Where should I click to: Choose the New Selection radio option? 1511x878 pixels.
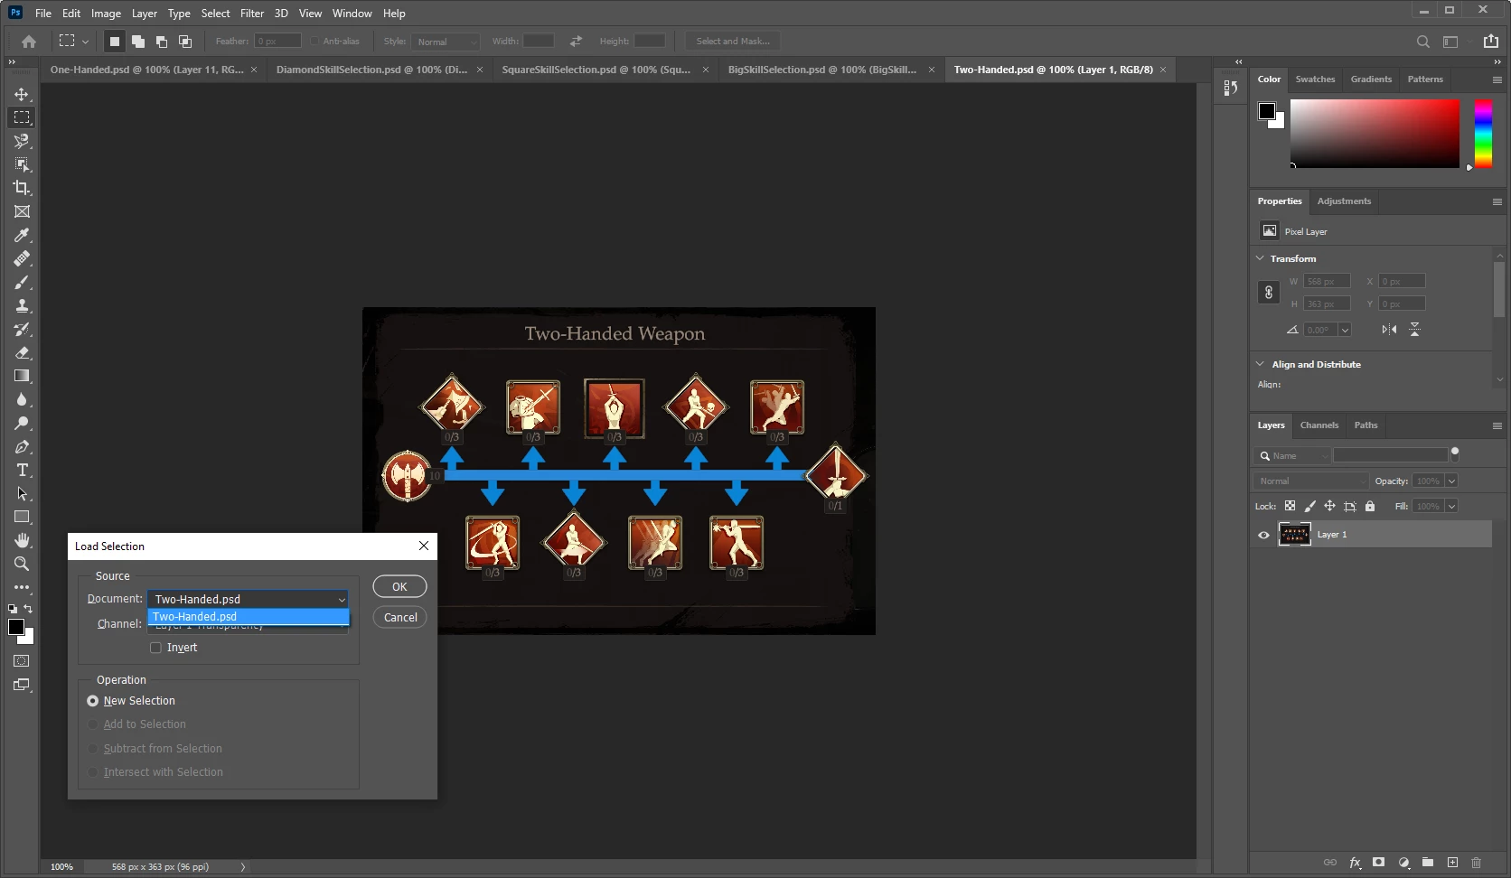(92, 701)
